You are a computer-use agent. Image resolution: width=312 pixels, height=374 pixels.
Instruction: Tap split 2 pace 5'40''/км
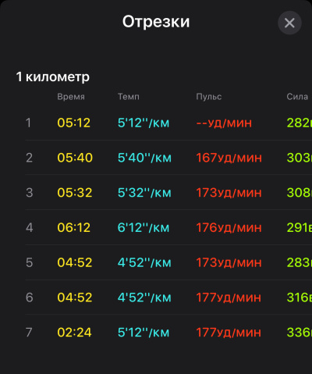(144, 158)
